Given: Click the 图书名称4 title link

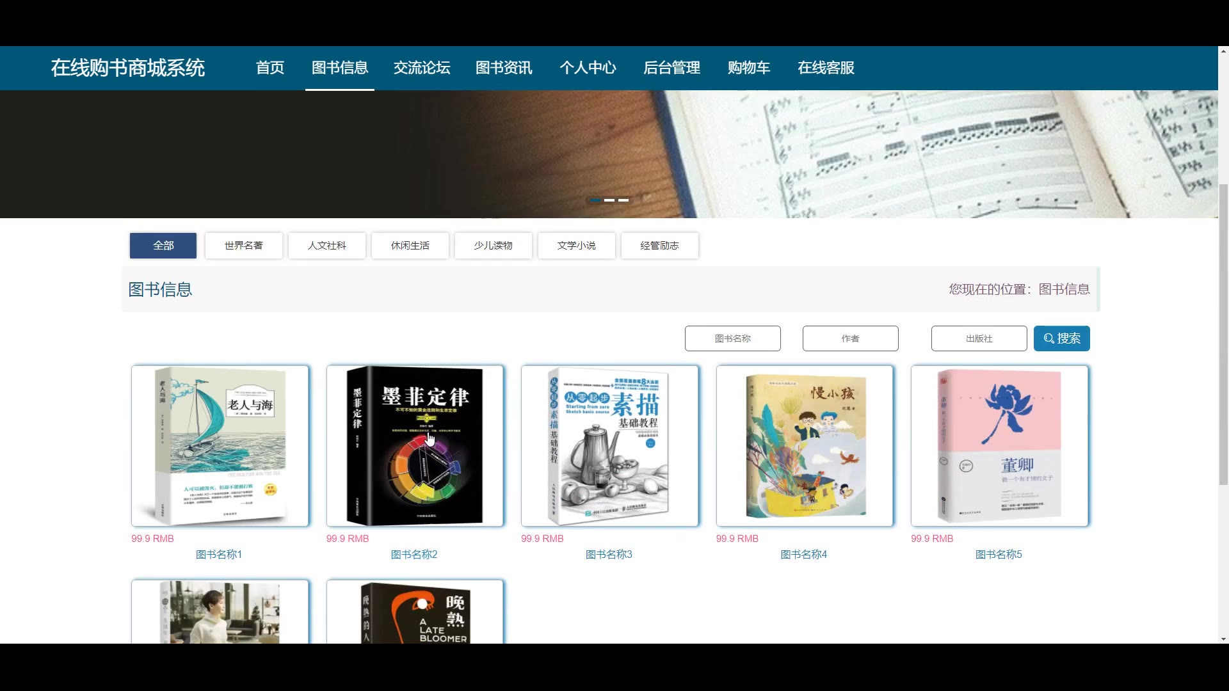Looking at the screenshot, I should (x=804, y=555).
